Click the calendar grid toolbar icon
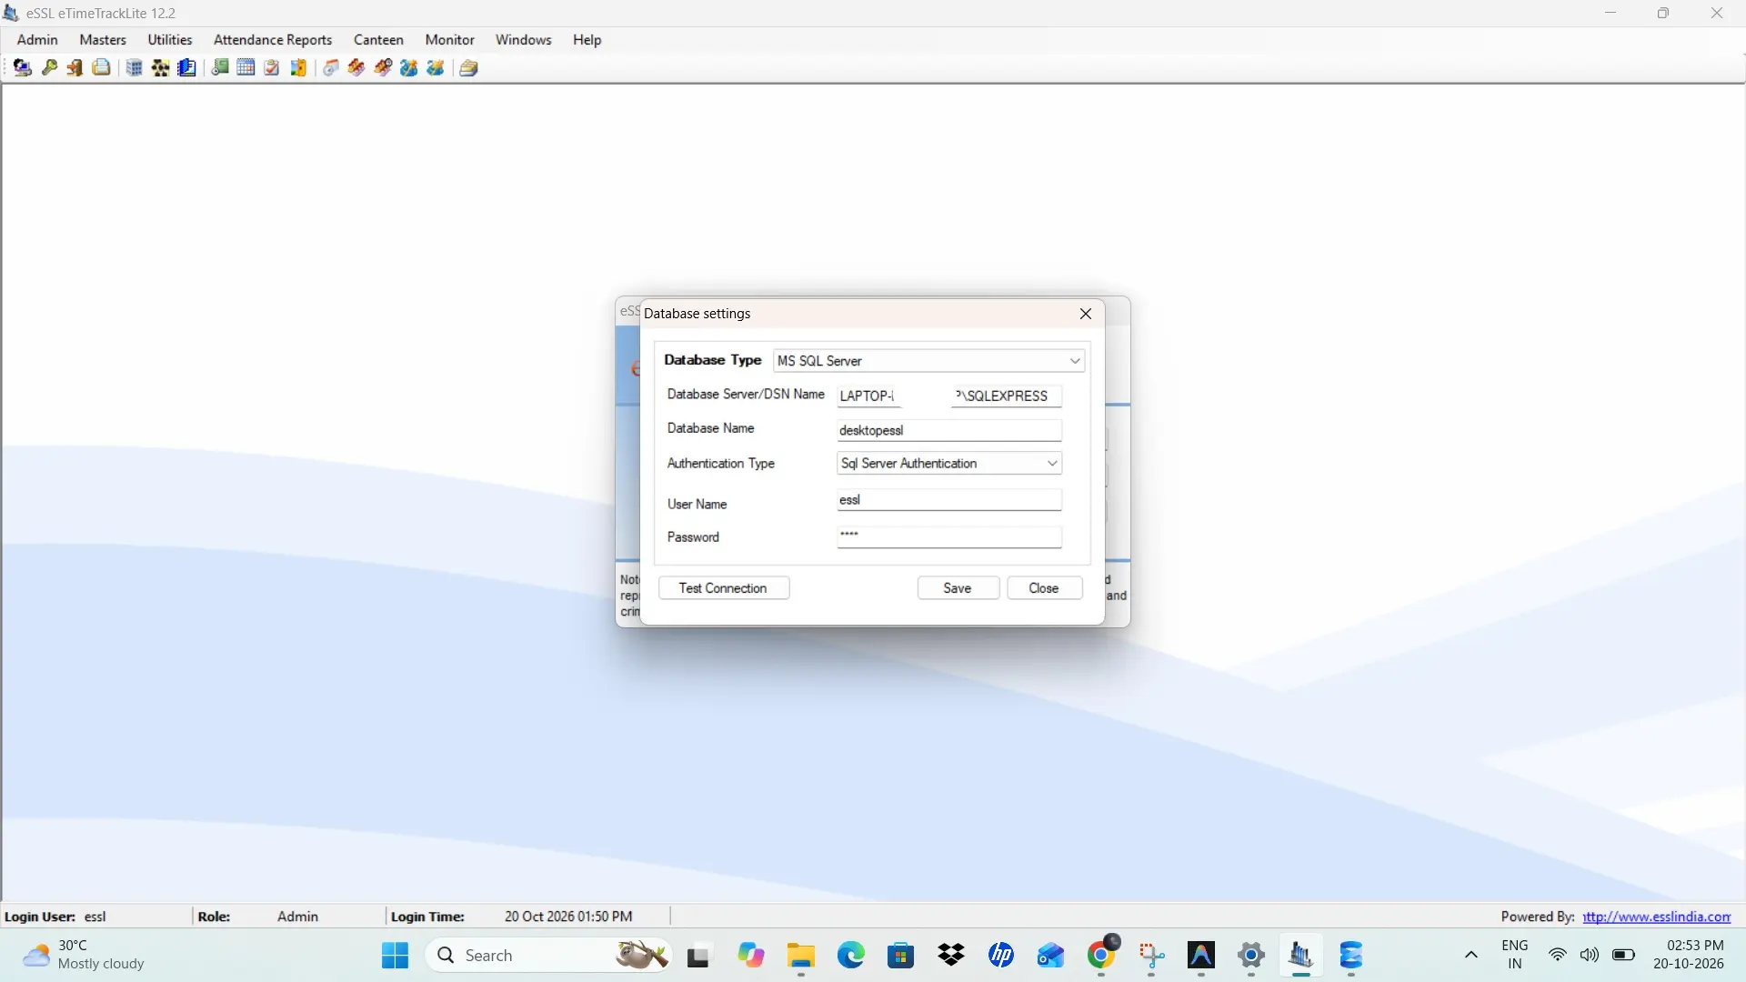 point(246,67)
